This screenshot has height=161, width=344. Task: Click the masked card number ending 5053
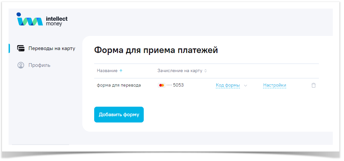(x=175, y=85)
